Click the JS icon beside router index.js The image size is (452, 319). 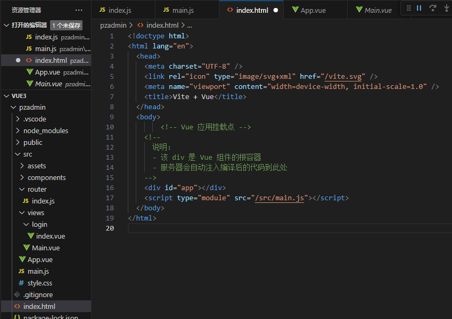click(26, 201)
